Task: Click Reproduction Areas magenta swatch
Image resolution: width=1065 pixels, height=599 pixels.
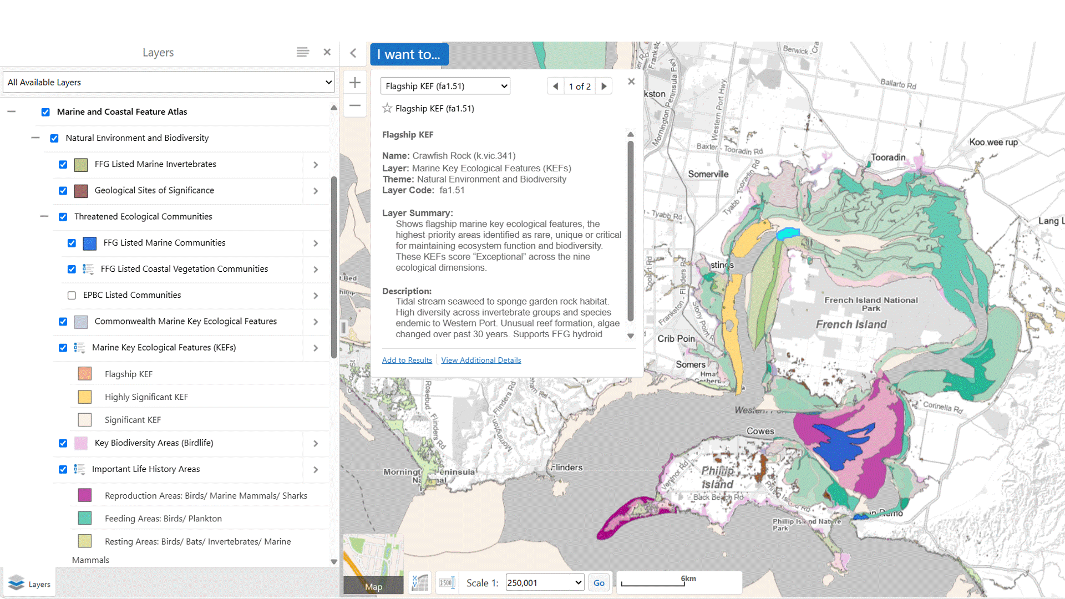Action: [x=85, y=495]
